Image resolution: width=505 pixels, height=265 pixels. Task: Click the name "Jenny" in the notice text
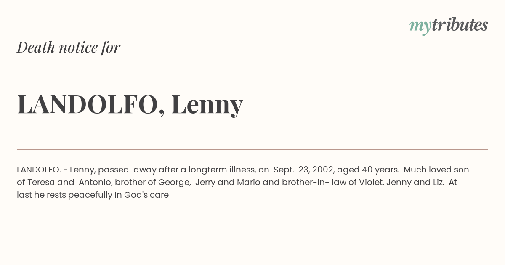400,182
